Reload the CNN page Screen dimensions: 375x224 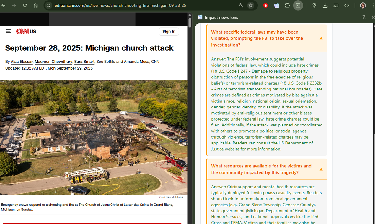(25, 5)
